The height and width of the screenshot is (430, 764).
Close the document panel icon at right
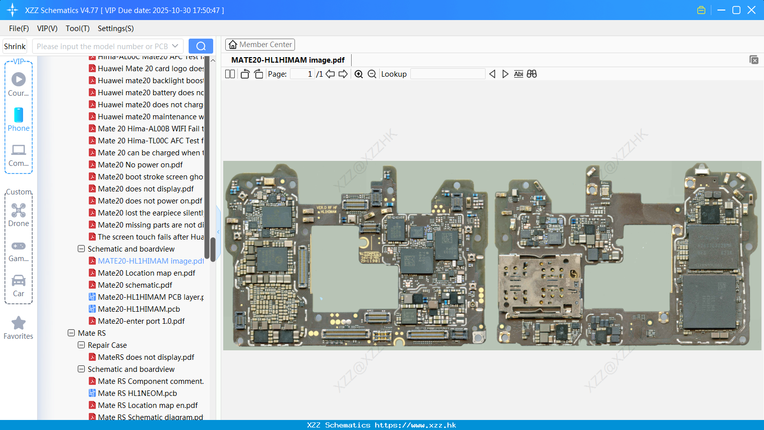tap(753, 60)
